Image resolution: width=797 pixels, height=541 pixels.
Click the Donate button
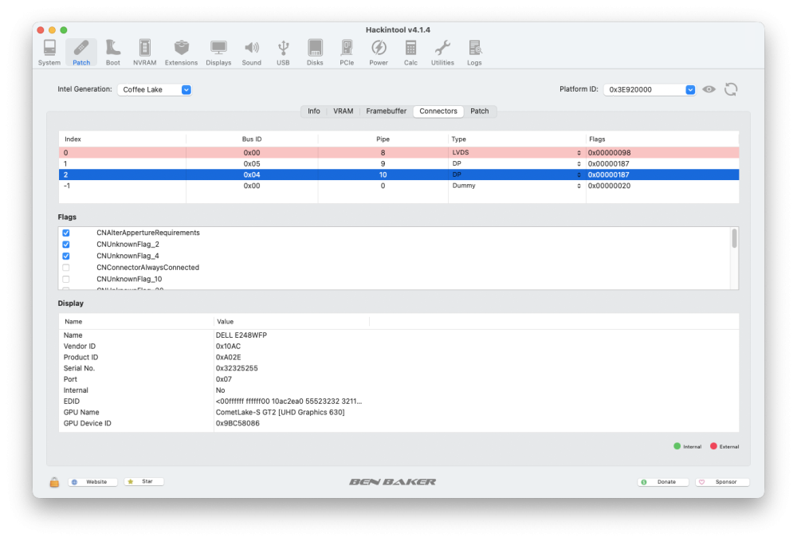click(x=663, y=482)
